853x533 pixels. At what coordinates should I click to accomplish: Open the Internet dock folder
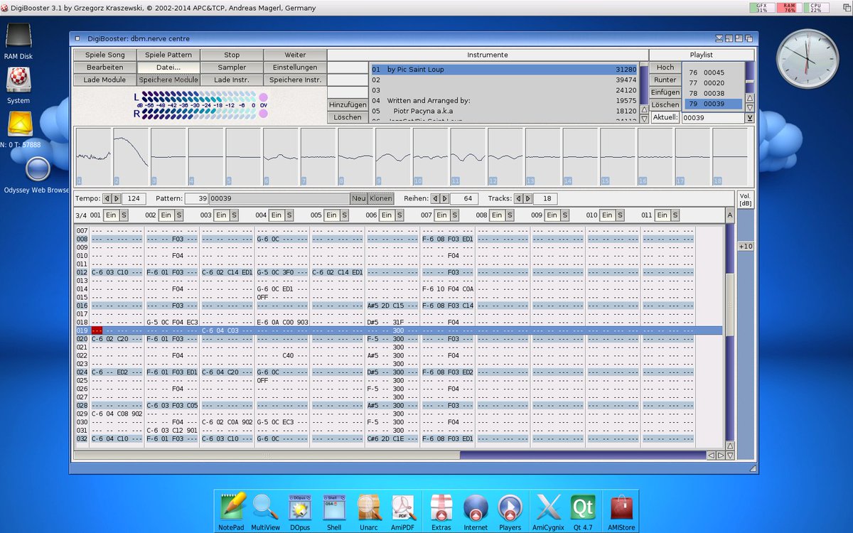(x=476, y=511)
